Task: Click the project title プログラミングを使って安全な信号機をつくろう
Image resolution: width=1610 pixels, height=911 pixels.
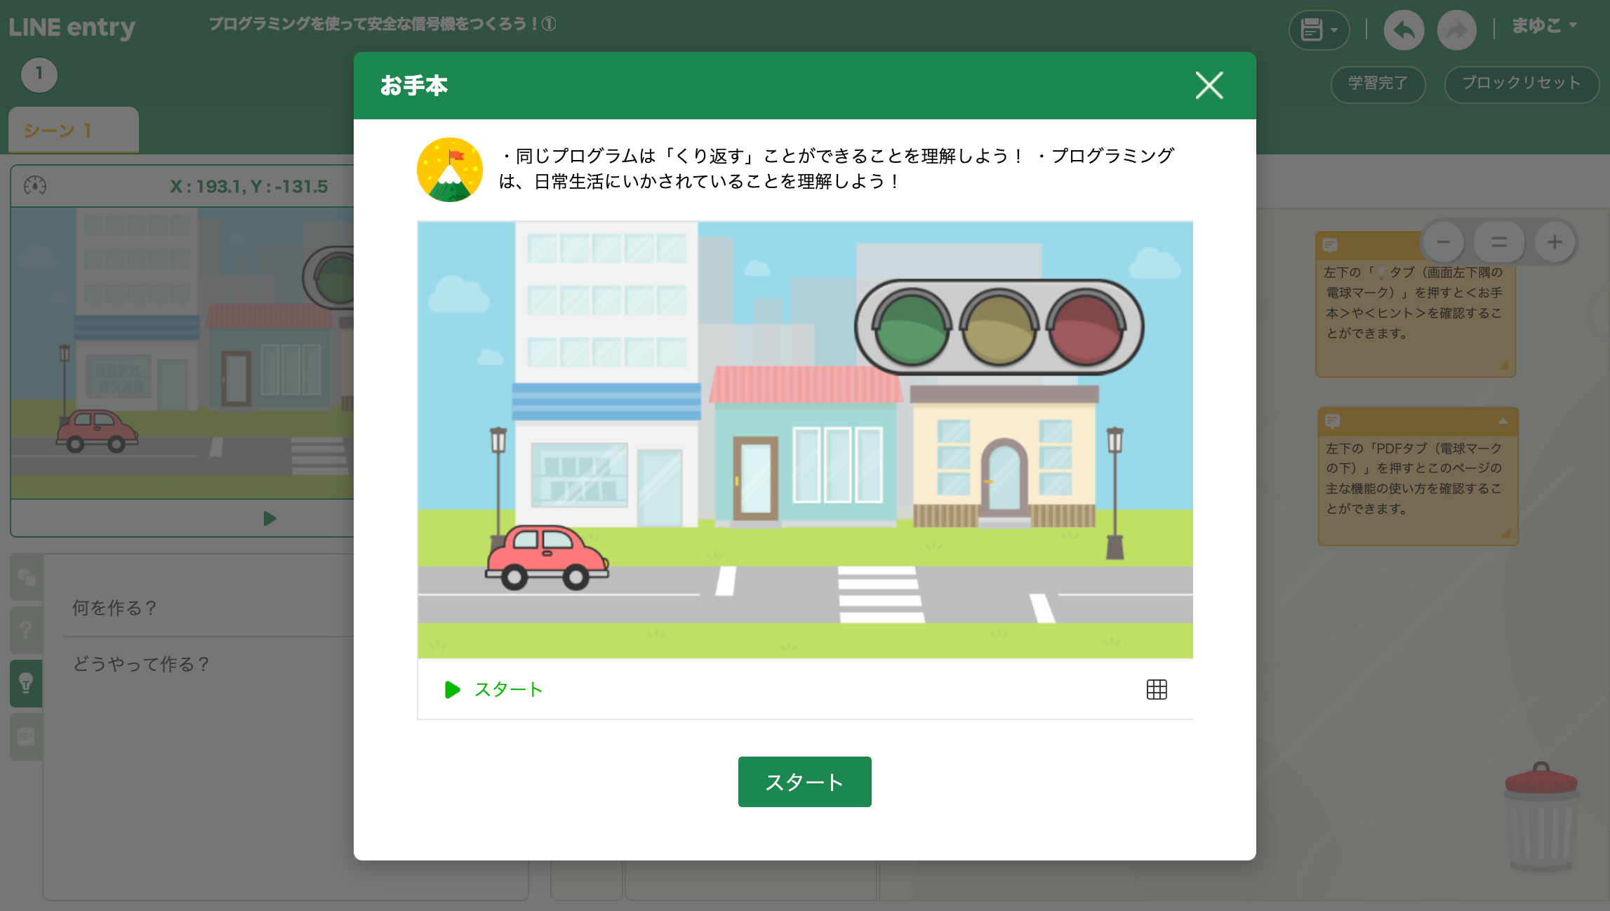Action: coord(382,24)
